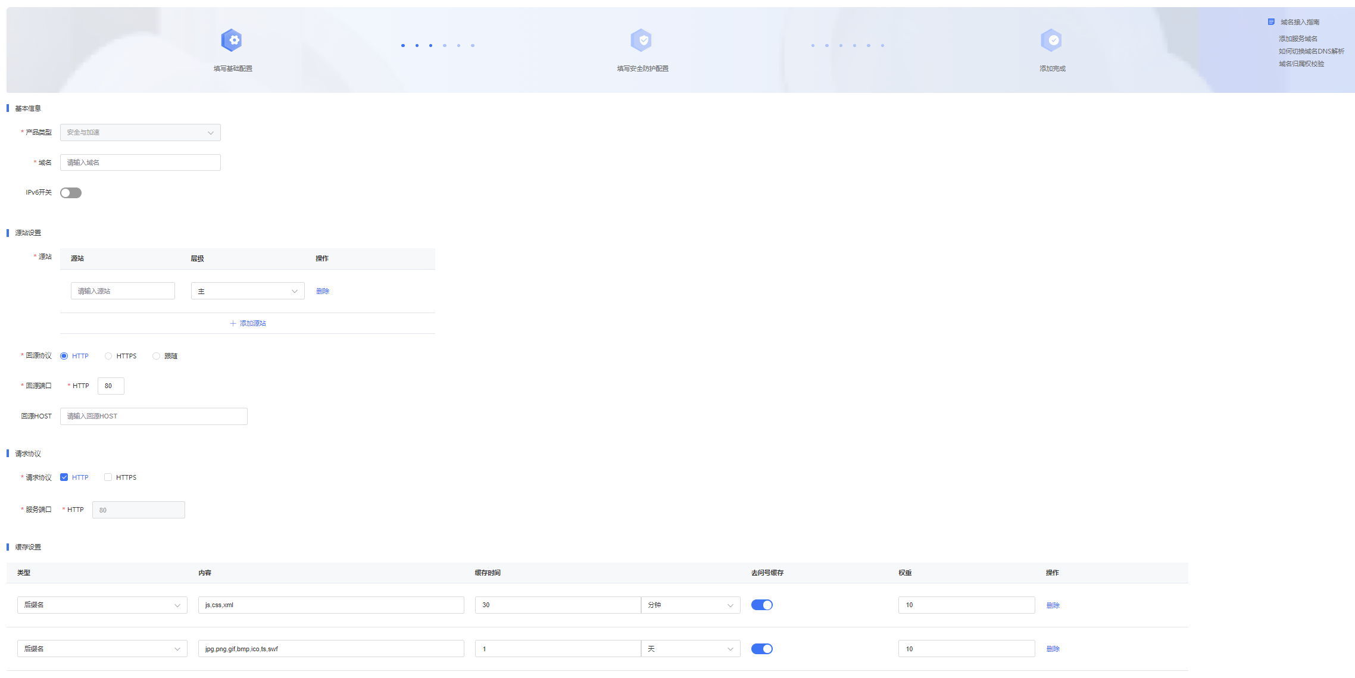Viewport: 1355px width, 678px height.
Task: Click the 填写安全防护配置 shield step icon
Action: [641, 40]
